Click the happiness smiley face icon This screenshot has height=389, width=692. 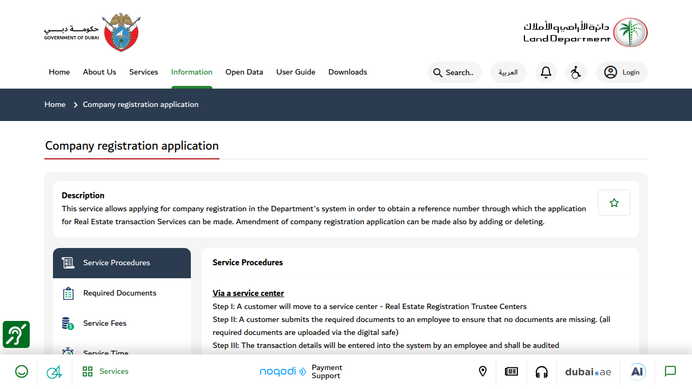tap(22, 372)
